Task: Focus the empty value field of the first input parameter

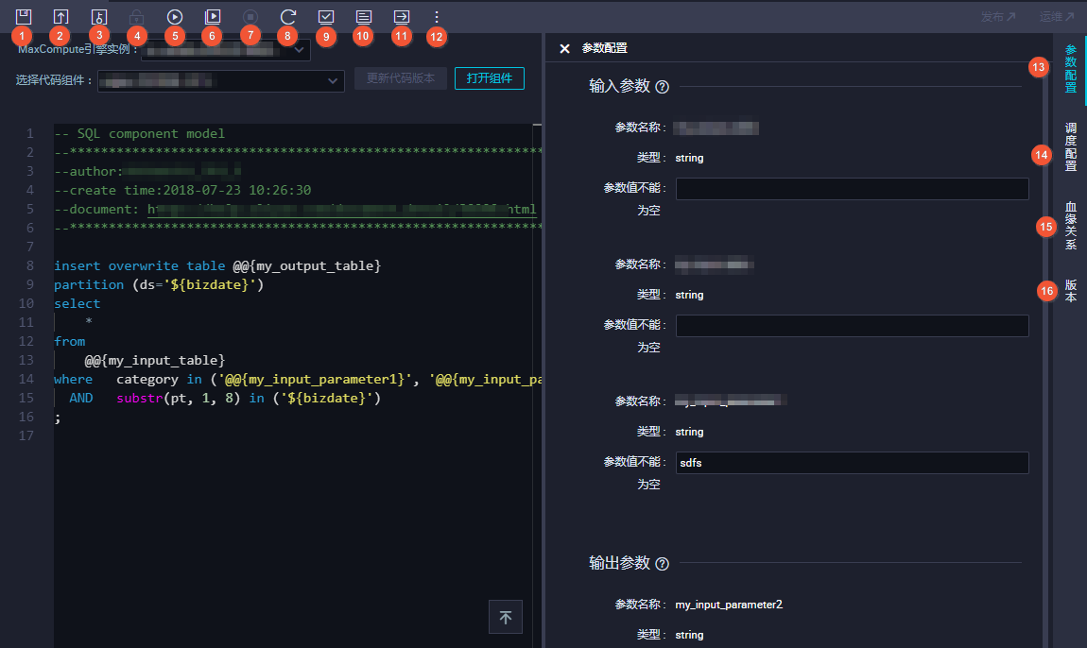Action: tap(852, 189)
